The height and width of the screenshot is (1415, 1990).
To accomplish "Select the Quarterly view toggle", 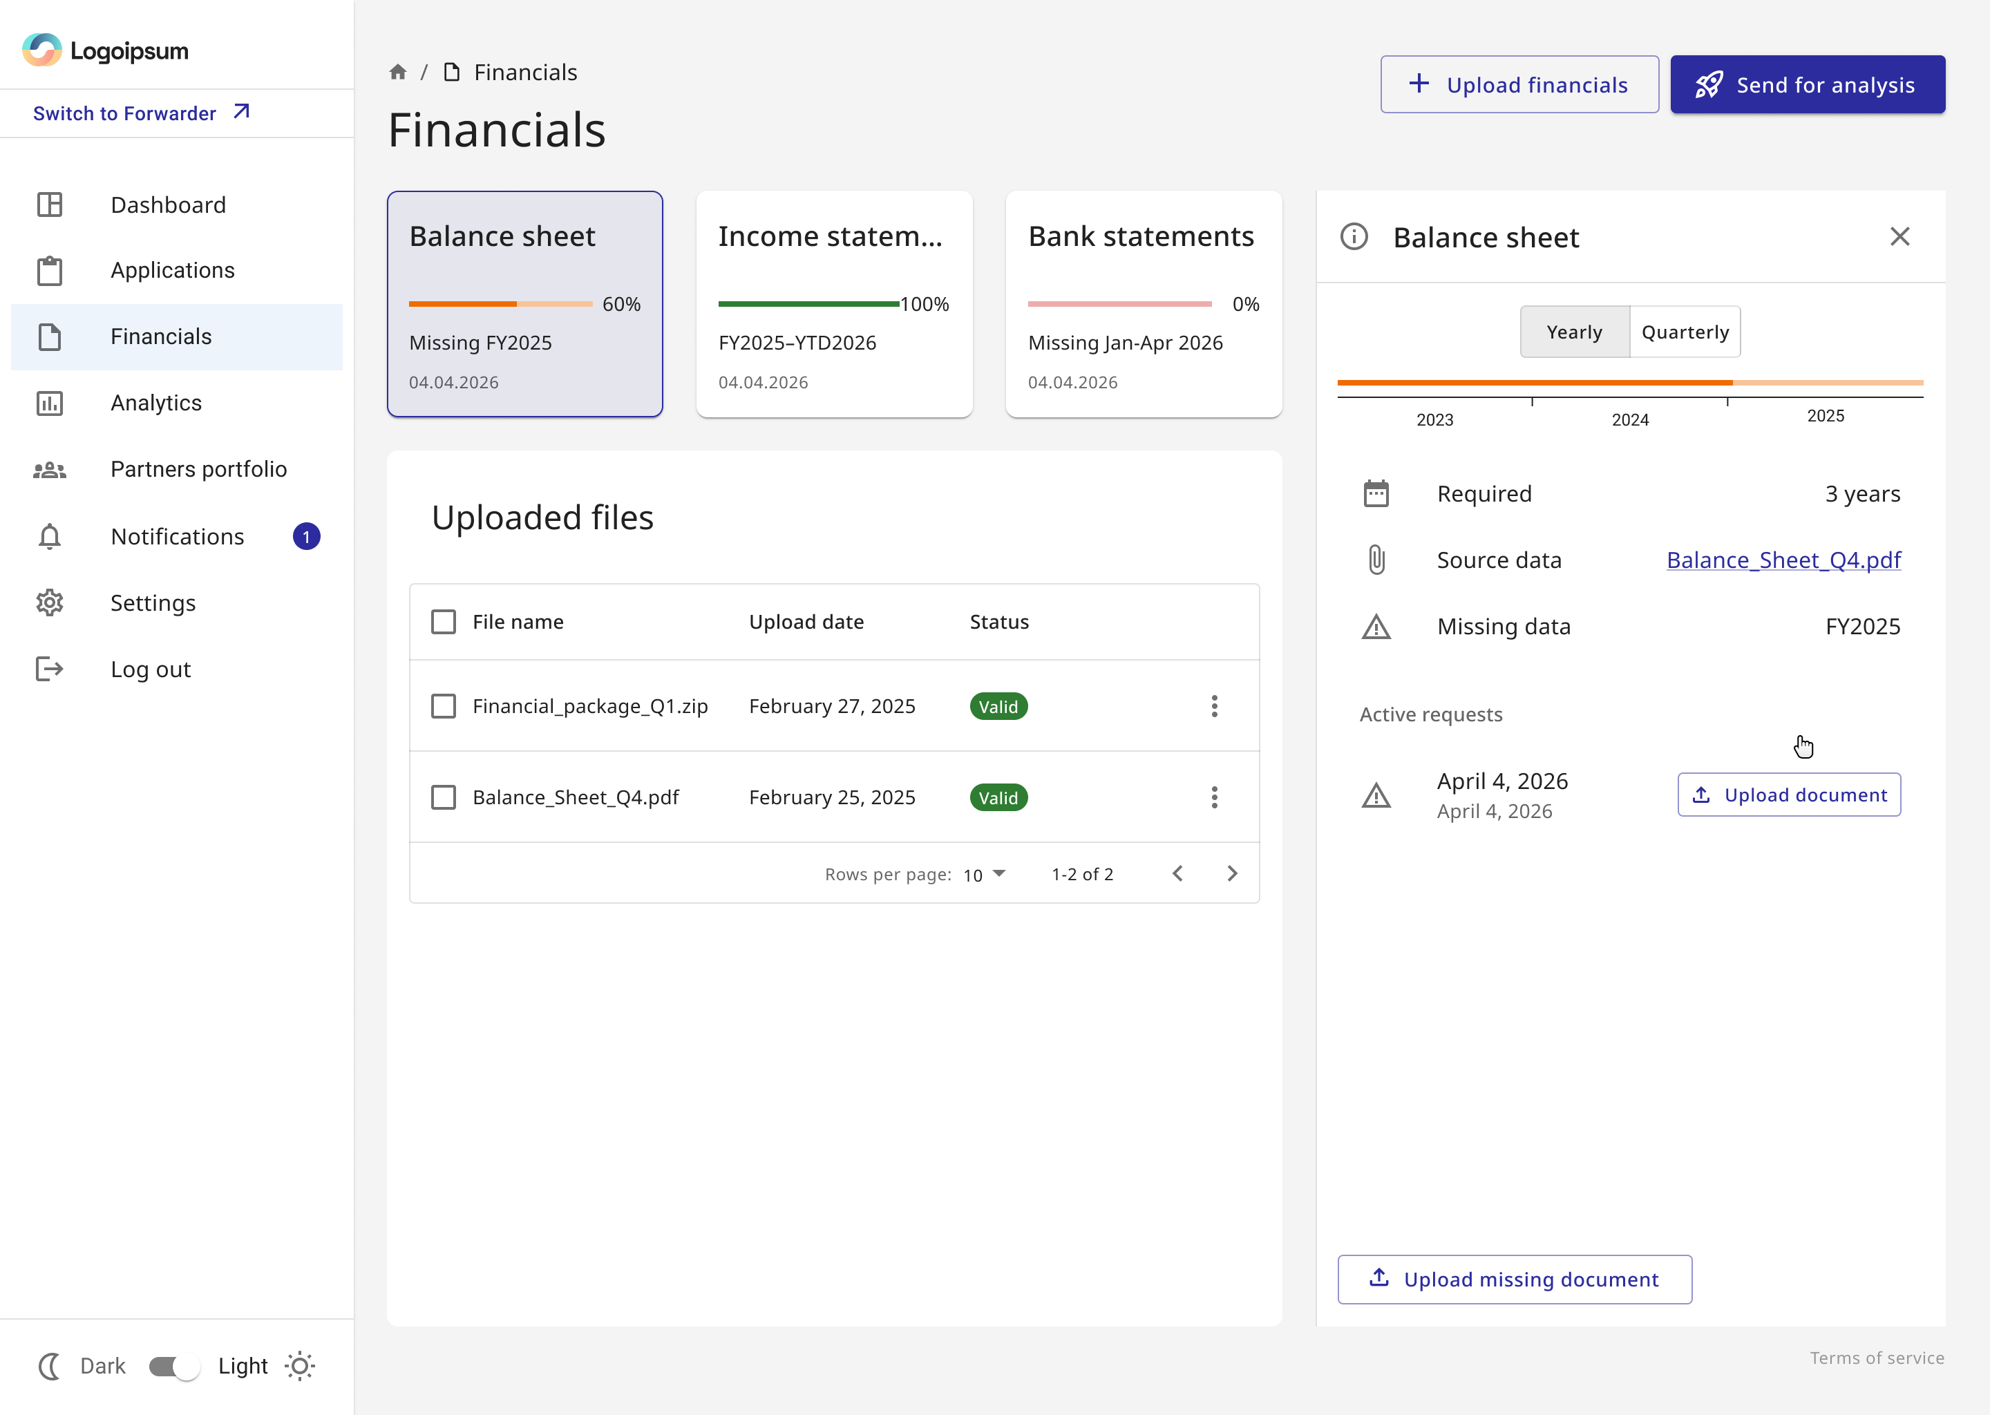I will point(1685,332).
